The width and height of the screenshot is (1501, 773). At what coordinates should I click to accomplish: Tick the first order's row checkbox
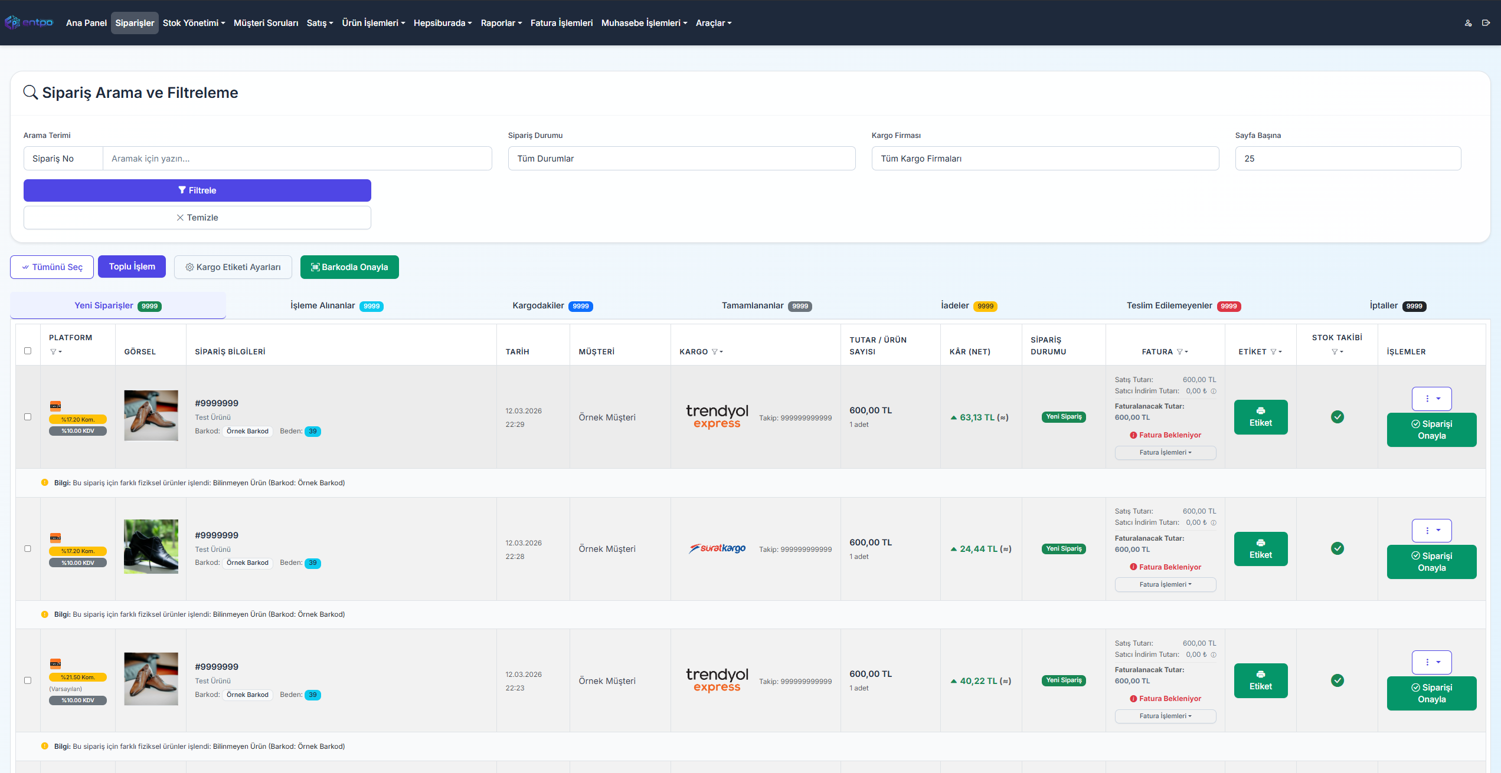click(28, 417)
